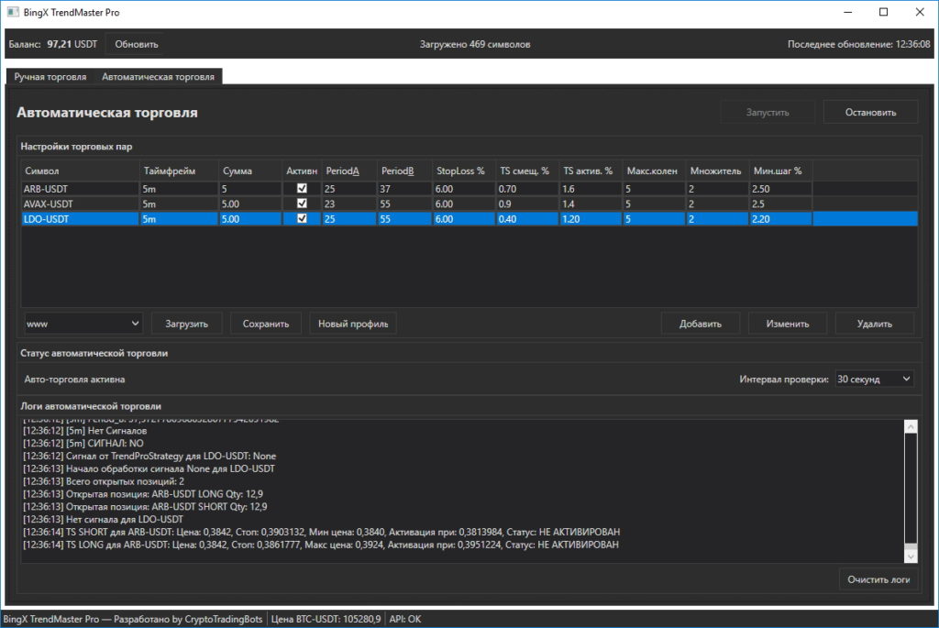Click the app icon in title bar
The width and height of the screenshot is (939, 628).
(12, 13)
